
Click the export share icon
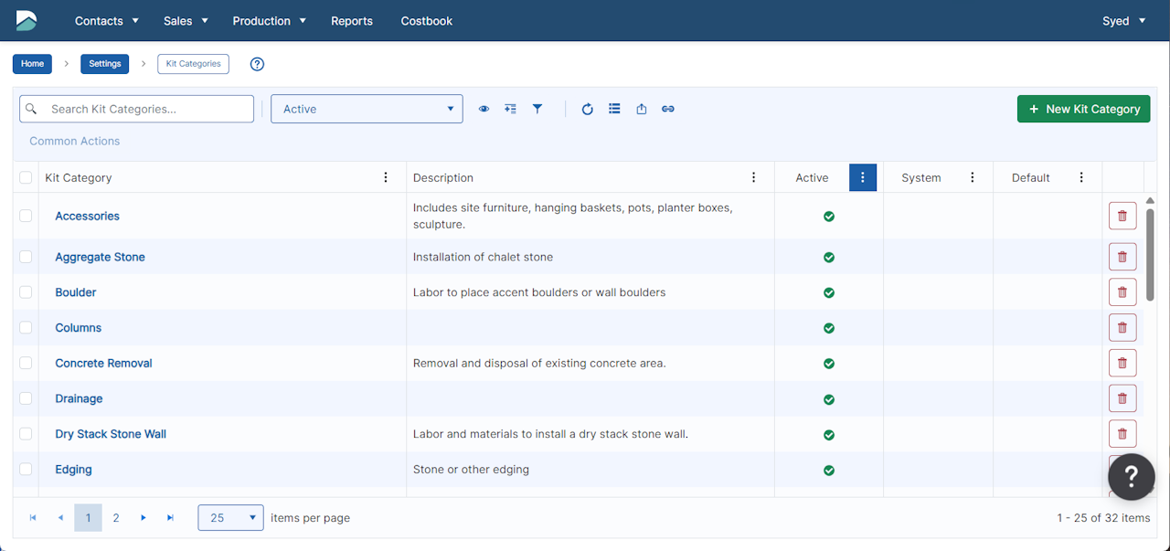coord(642,109)
